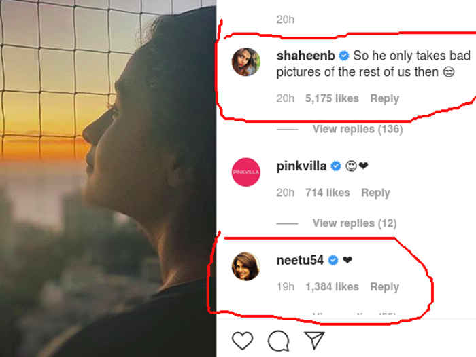Reply to shaheenb's comment
Image resolution: width=476 pixels, height=357 pixels.
(x=384, y=98)
